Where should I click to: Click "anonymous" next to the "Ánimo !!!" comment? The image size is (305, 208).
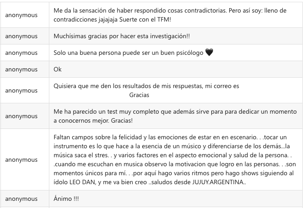click(22, 199)
